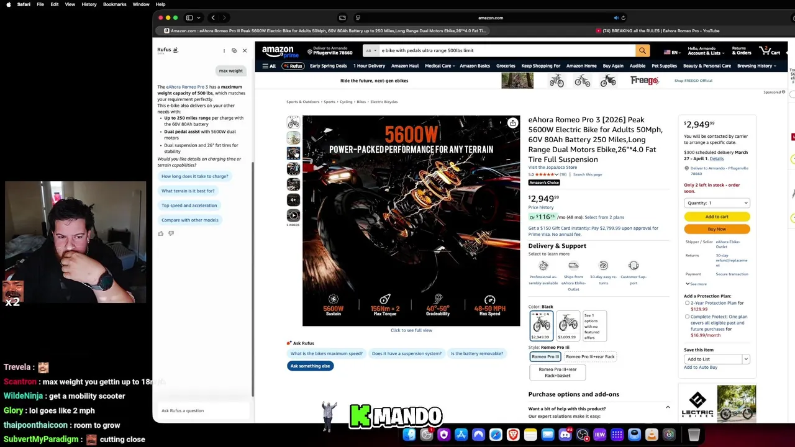Viewport: 795px width, 447px height.
Task: Click Compare with other models suggestion
Action: 190,220
